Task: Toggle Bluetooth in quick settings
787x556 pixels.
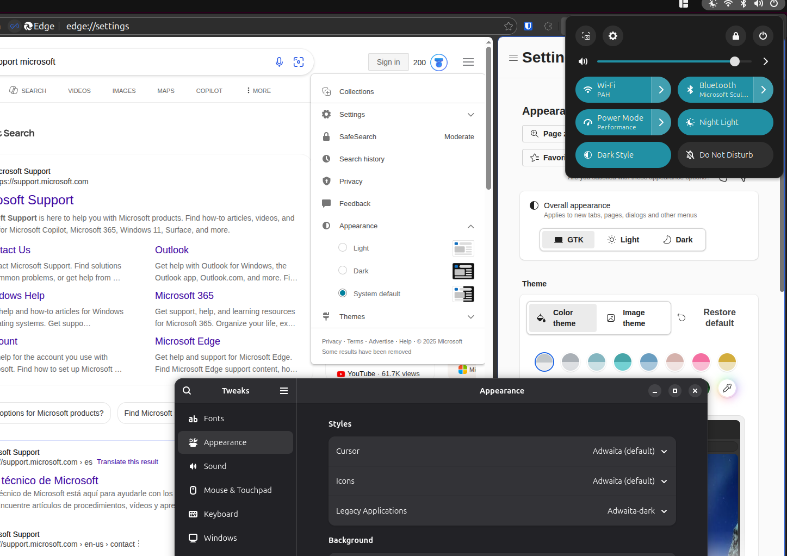Action: (x=715, y=90)
